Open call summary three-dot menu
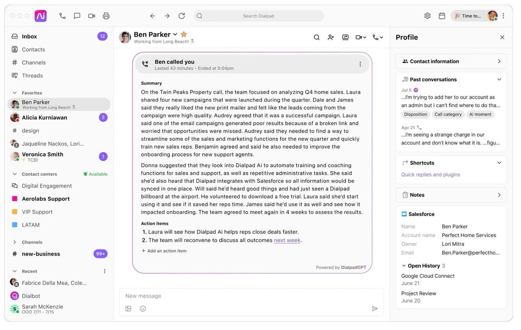Screen dimensions: 521x330 360,64
